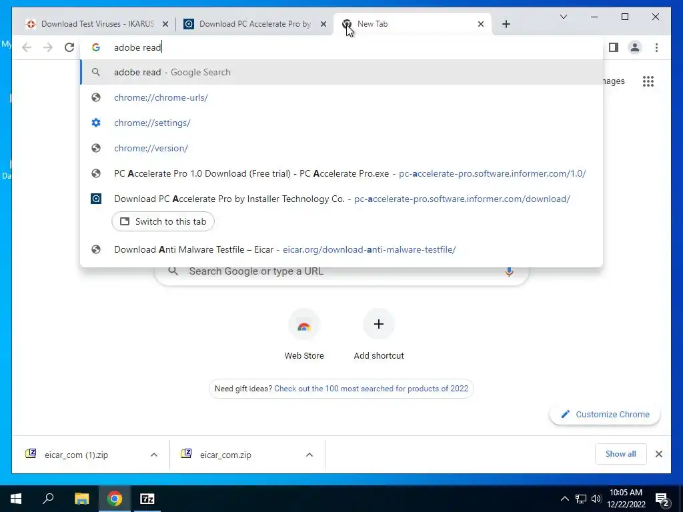Select PC Accelerate Pro 1.0 Download suggestion

341,173
